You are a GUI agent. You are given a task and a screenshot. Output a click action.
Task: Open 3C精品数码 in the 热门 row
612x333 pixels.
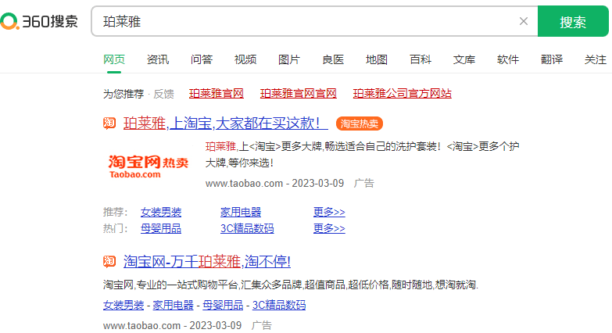click(x=247, y=228)
